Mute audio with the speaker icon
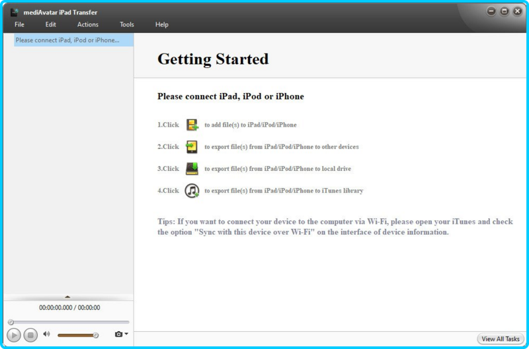The height and width of the screenshot is (349, 529). pos(46,334)
